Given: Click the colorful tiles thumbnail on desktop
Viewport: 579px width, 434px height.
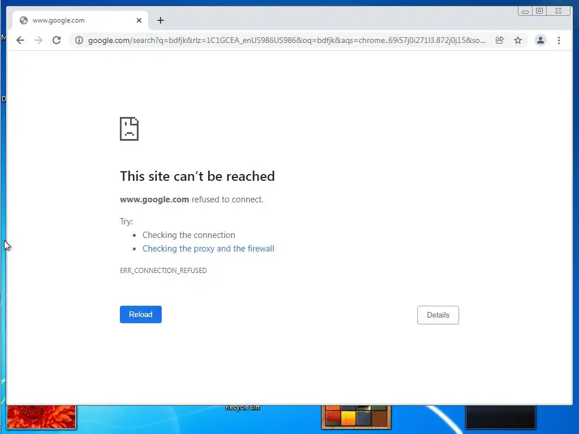Looking at the screenshot, I should click(x=356, y=417).
